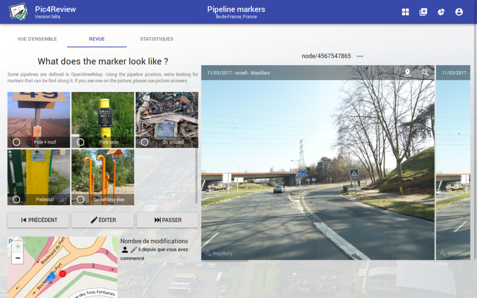The height and width of the screenshot is (298, 477).
Task: Click the magnifier zoom icon on picture
Action: pyautogui.click(x=425, y=73)
